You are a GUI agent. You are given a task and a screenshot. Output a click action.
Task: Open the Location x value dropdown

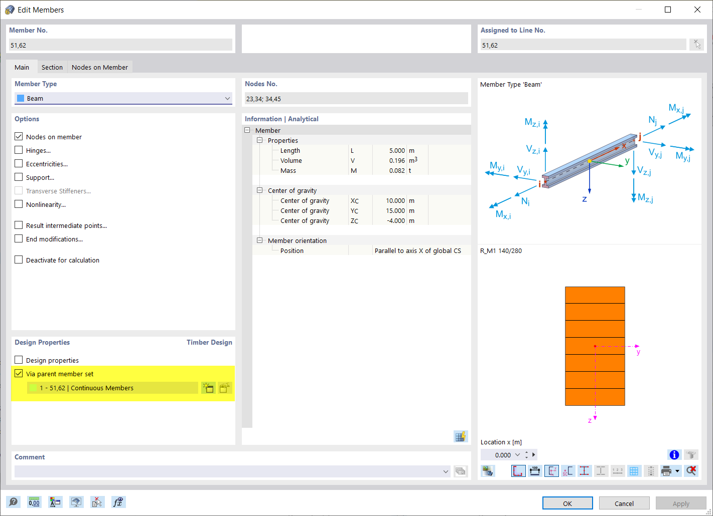[517, 455]
